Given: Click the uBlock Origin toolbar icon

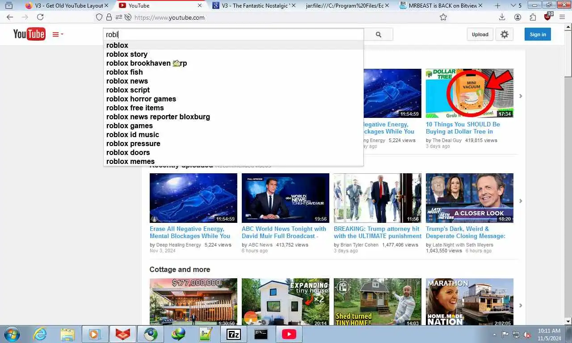Looking at the screenshot, I should 548,17.
